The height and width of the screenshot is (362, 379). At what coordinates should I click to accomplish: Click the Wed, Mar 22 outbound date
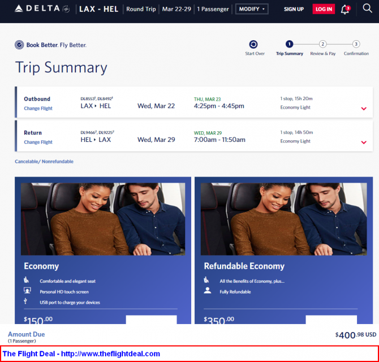pyautogui.click(x=156, y=106)
